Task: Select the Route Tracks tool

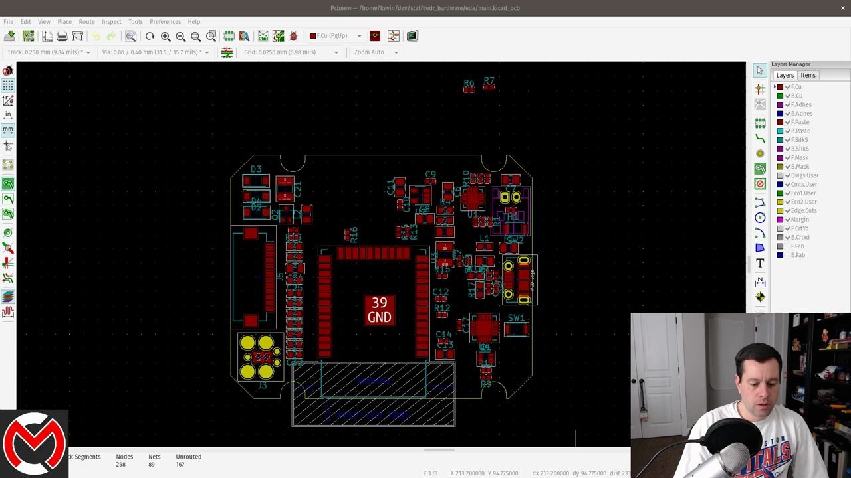Action: point(760,138)
